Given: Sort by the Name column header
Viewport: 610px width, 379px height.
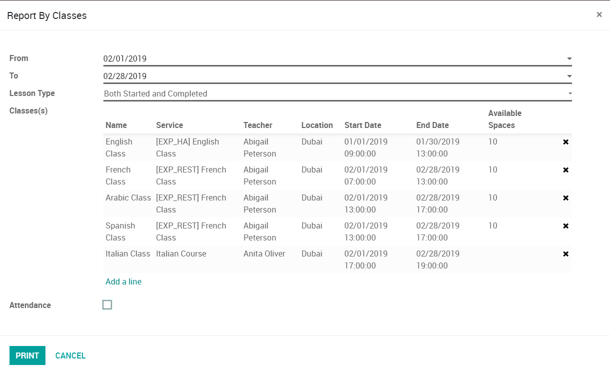Looking at the screenshot, I should (x=116, y=125).
